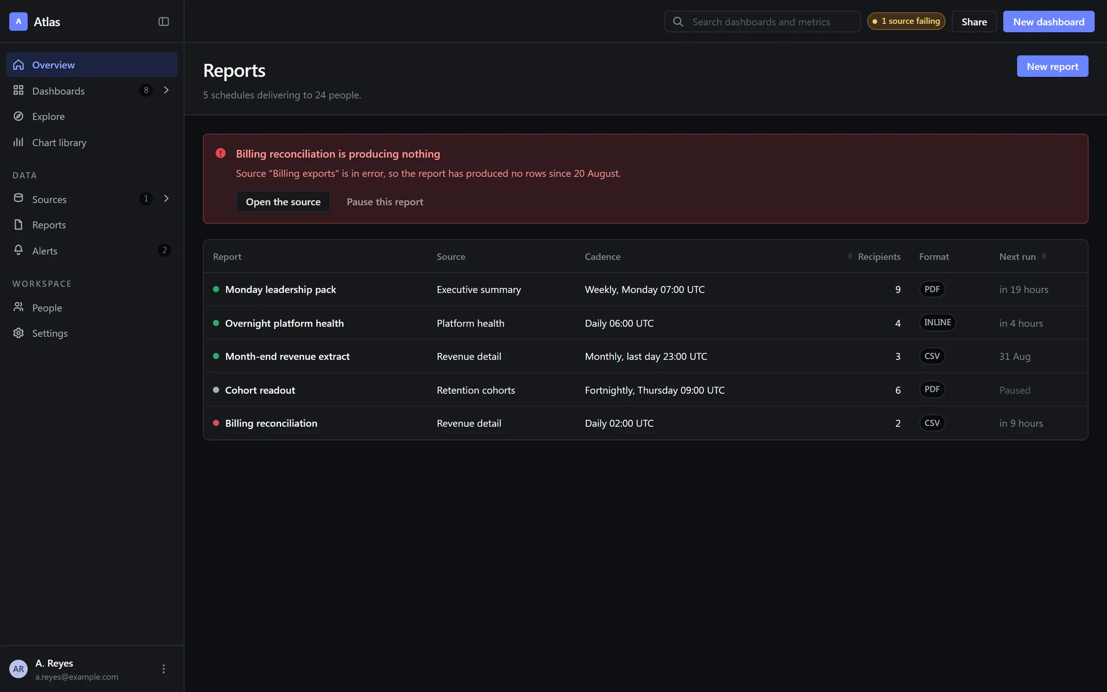Click the search magnifier icon
Screen dimensions: 1107x692
(x=678, y=22)
